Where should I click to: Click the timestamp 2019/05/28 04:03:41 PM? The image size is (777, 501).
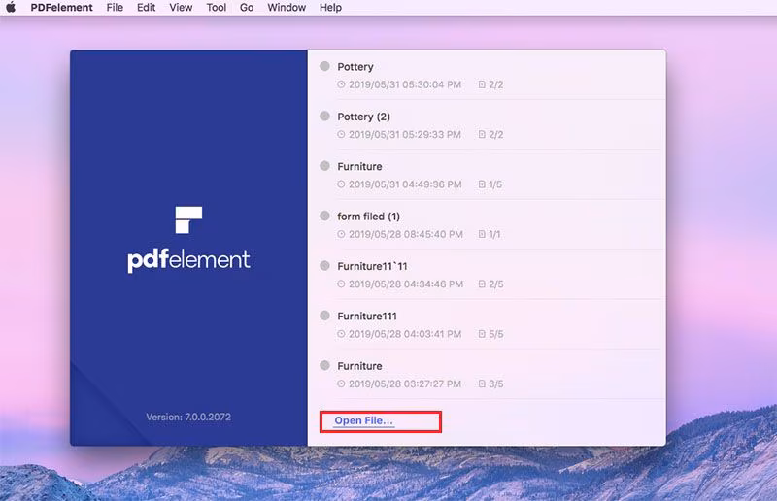(x=405, y=334)
